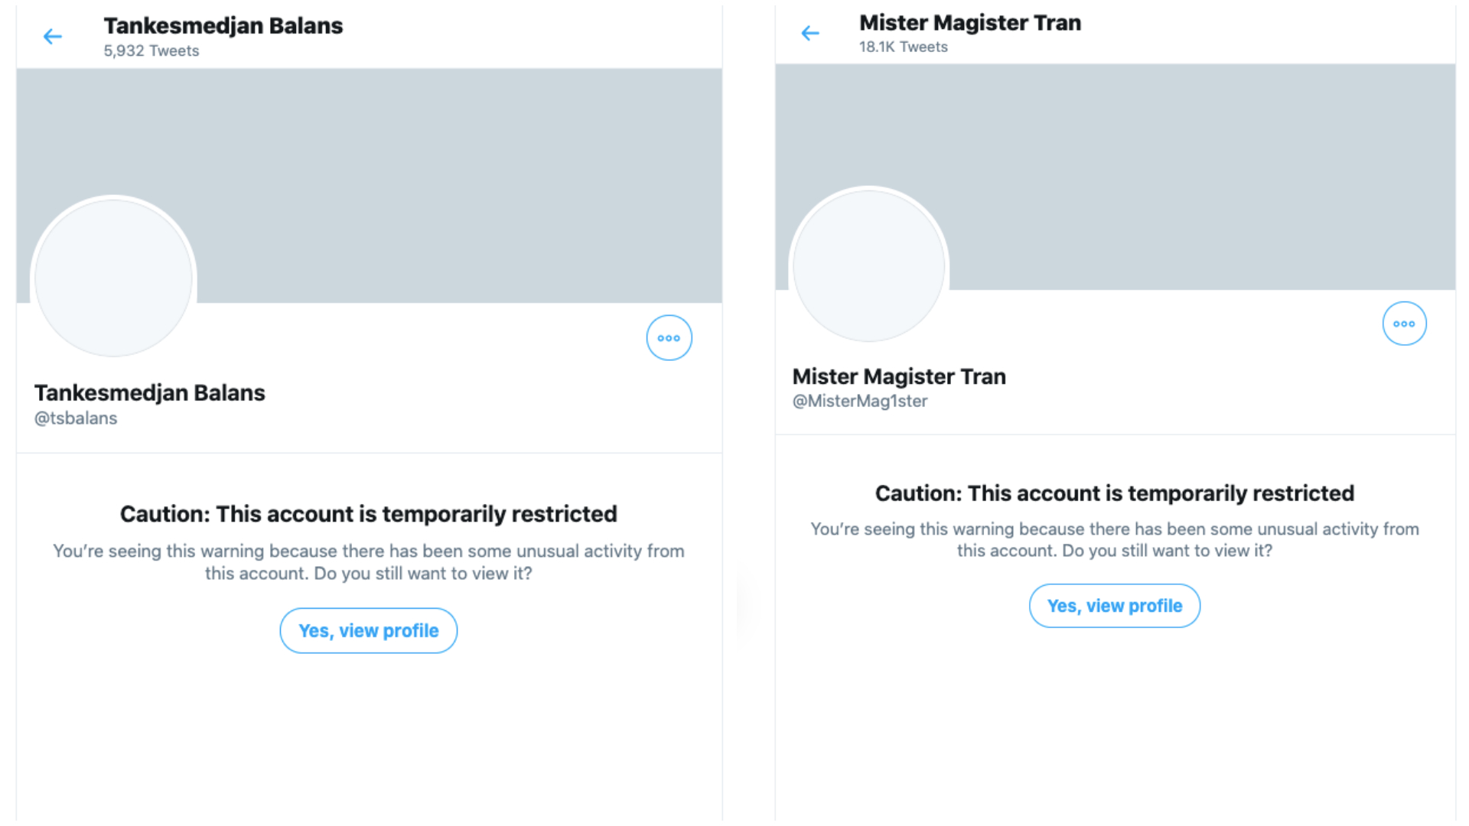
Task: Click Mister Magister Tran name above @MisterMag1ster
Action: click(x=899, y=376)
